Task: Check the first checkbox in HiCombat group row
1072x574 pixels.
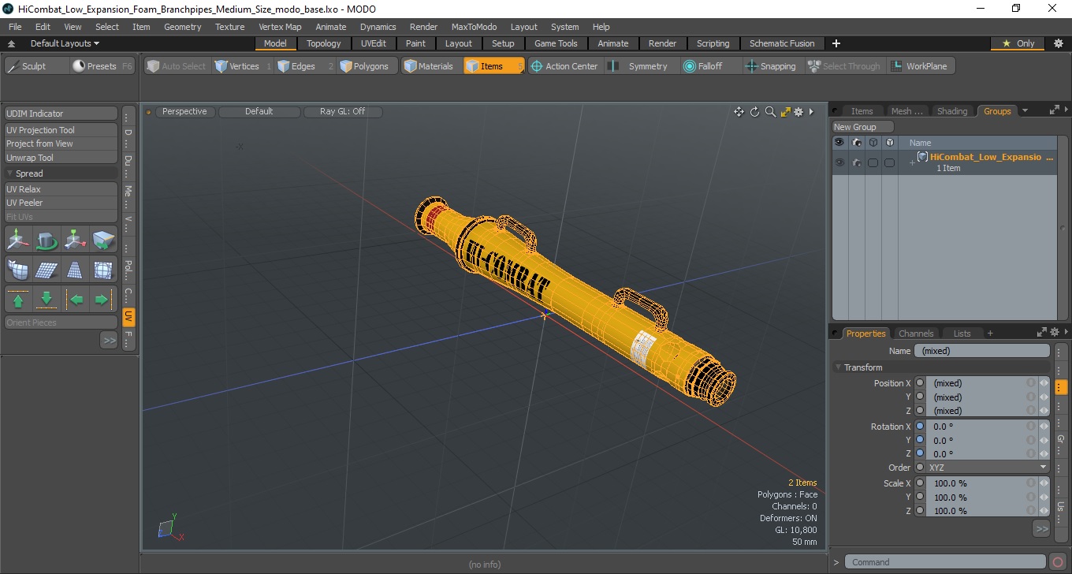Action: (x=873, y=162)
